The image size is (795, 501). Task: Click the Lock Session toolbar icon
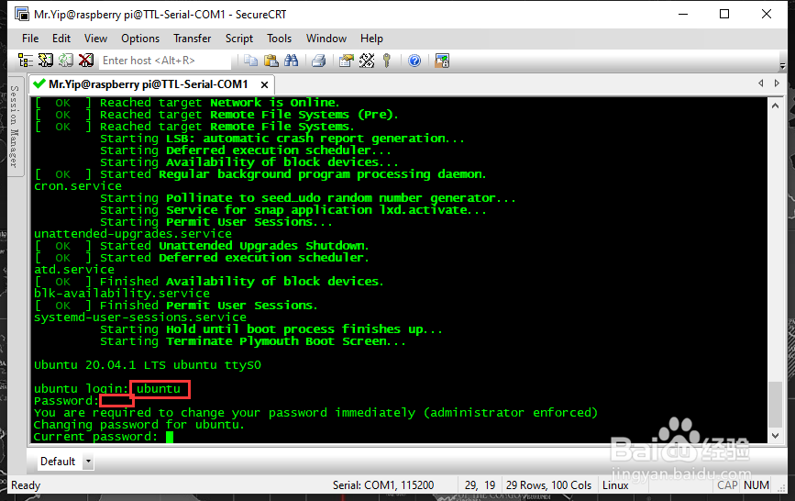(442, 61)
